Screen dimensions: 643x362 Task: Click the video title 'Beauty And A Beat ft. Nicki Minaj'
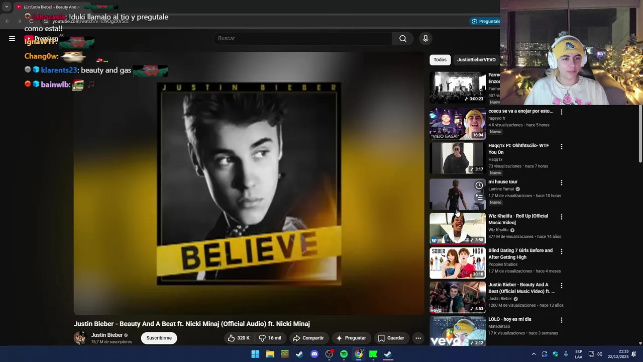click(191, 324)
